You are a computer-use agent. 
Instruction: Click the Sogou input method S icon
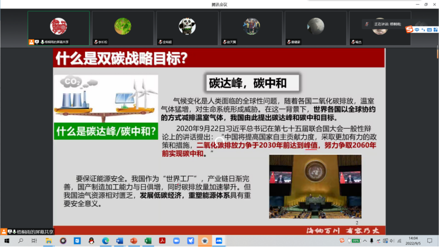tap(409, 30)
